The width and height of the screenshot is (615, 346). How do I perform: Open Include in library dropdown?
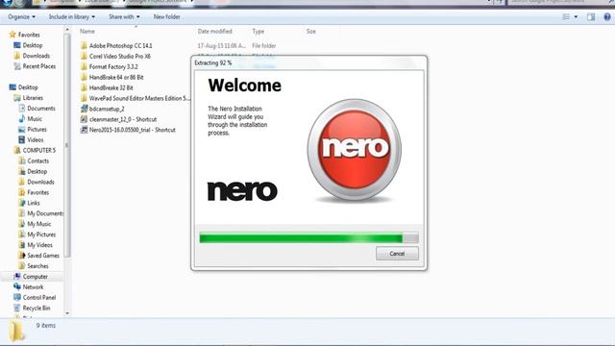pyautogui.click(x=72, y=17)
